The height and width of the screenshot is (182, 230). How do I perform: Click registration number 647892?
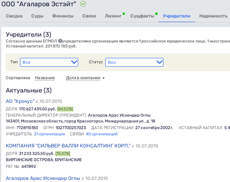pyautogui.click(x=29, y=166)
